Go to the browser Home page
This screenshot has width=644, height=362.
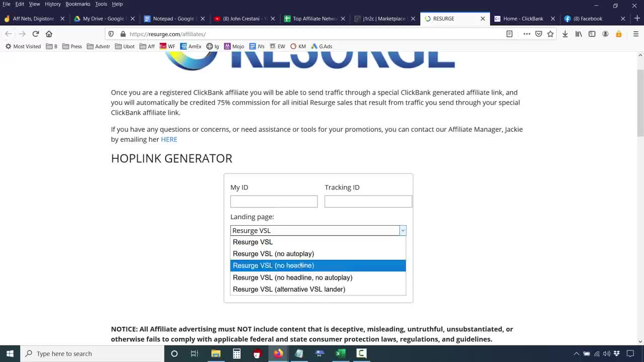(49, 34)
